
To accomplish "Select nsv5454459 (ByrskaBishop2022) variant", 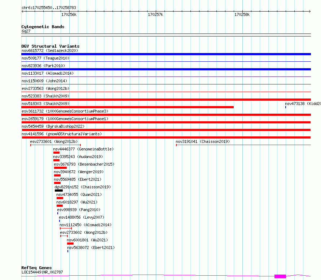I will point(53,126).
